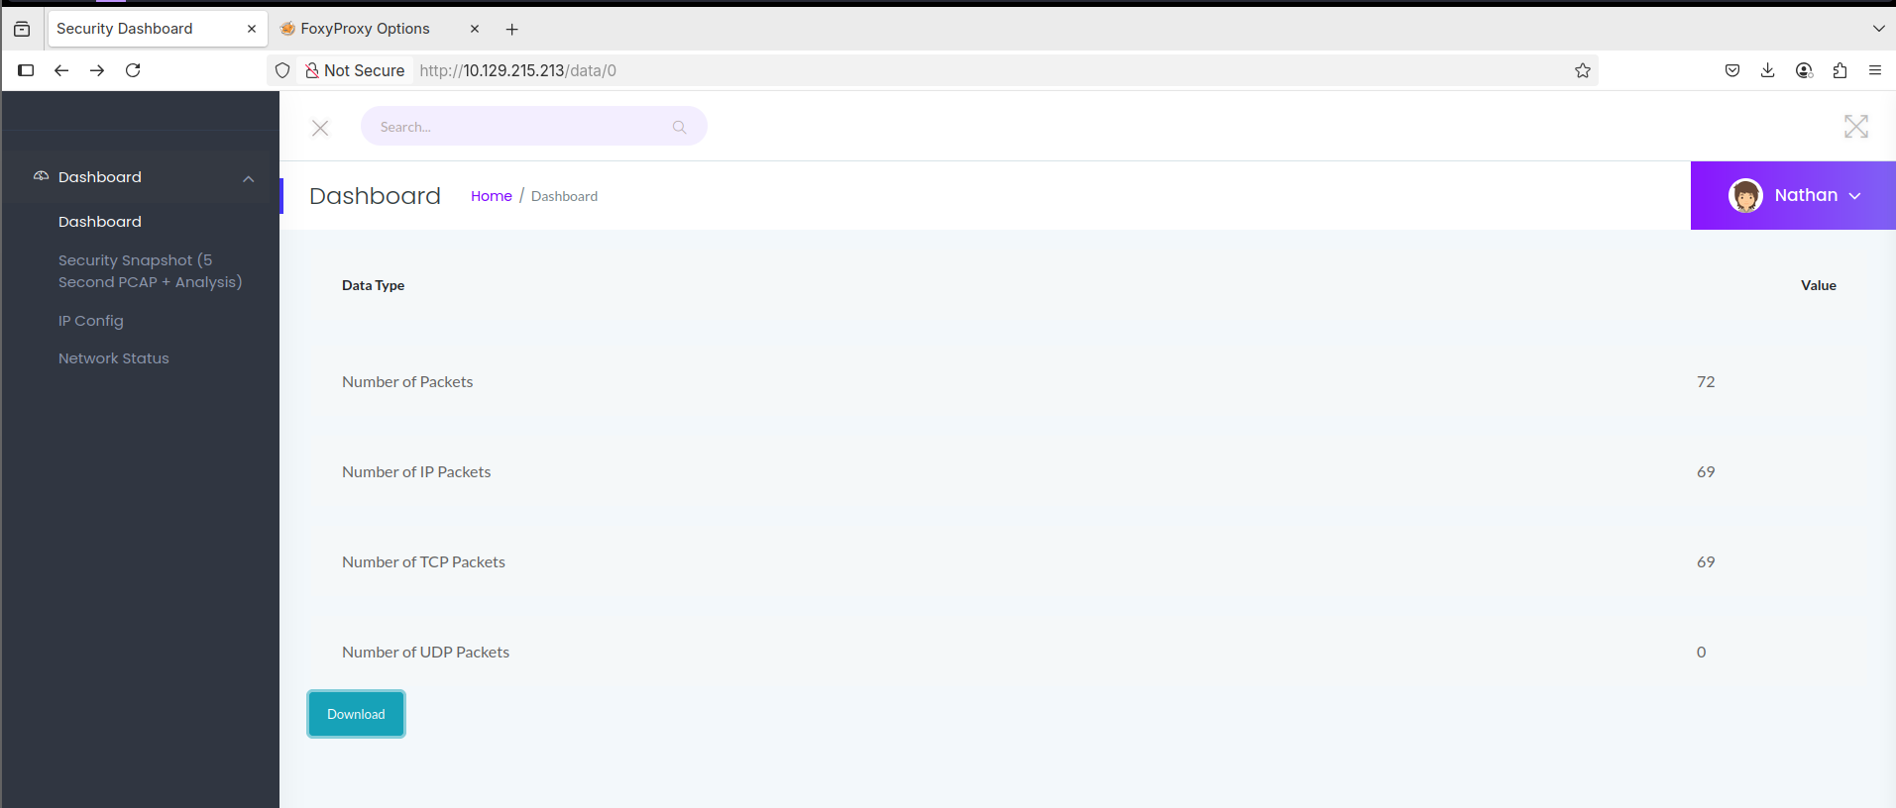The width and height of the screenshot is (1896, 808).
Task: Click the Download button
Action: tap(356, 714)
